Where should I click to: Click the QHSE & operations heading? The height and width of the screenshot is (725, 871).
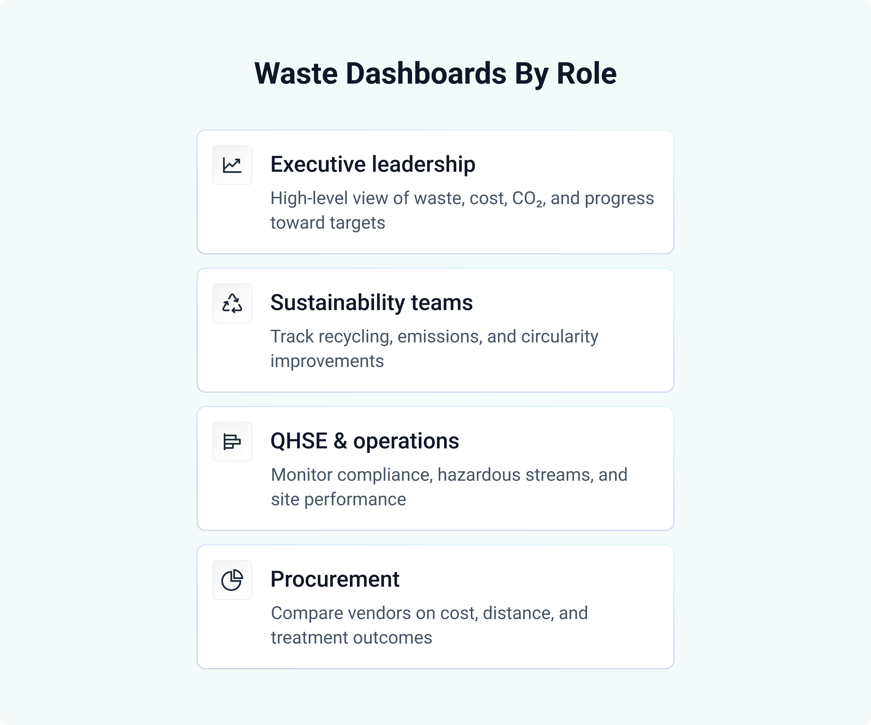(365, 441)
